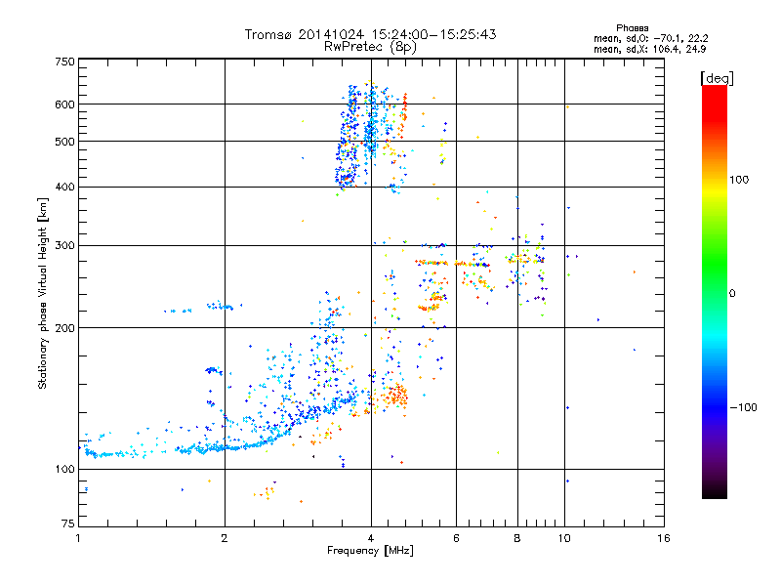Viewport: 781px width, 586px height.
Task: Select the 'mean, sd,X: 106.4, 24.9' line
Action: click(x=649, y=49)
